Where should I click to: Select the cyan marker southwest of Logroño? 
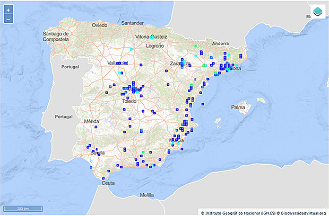click(x=131, y=49)
